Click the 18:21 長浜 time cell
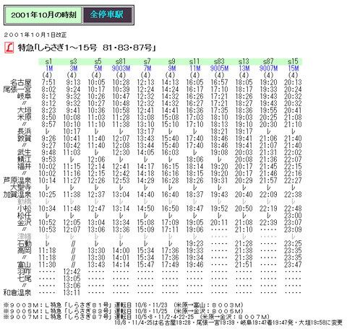Image resolution: width=347 pixels, height=329 pixels. coord(219,131)
